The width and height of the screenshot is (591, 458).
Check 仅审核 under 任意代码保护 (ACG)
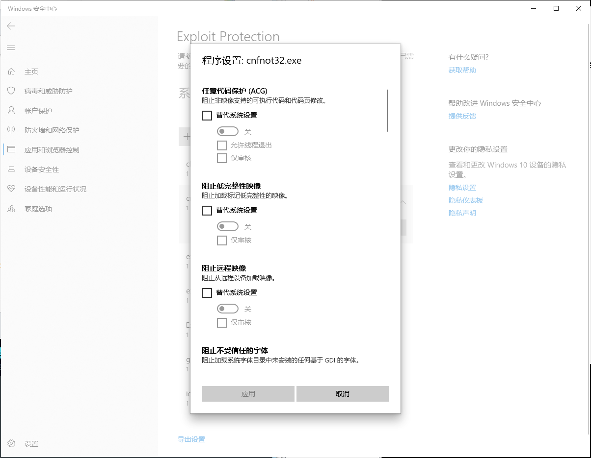(x=222, y=158)
